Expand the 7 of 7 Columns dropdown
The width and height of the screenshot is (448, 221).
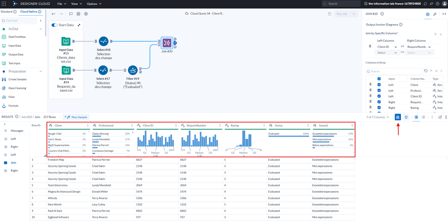378,117
